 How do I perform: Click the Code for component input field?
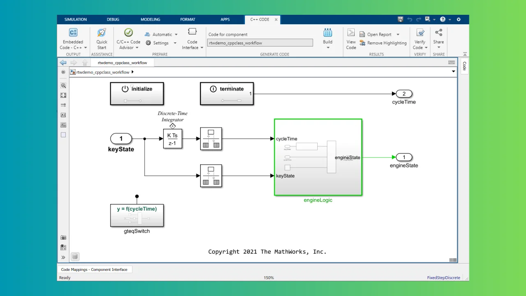260,43
